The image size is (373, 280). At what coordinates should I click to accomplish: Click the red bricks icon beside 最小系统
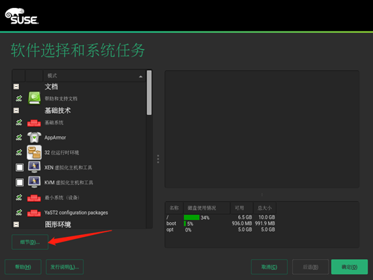(34, 198)
